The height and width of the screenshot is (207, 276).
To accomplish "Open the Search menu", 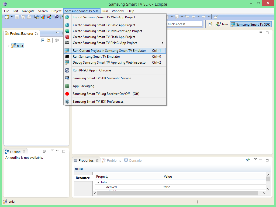I will 43,11.
